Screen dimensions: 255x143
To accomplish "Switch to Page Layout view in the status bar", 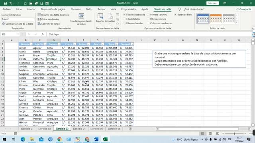I will tap(210, 133).
